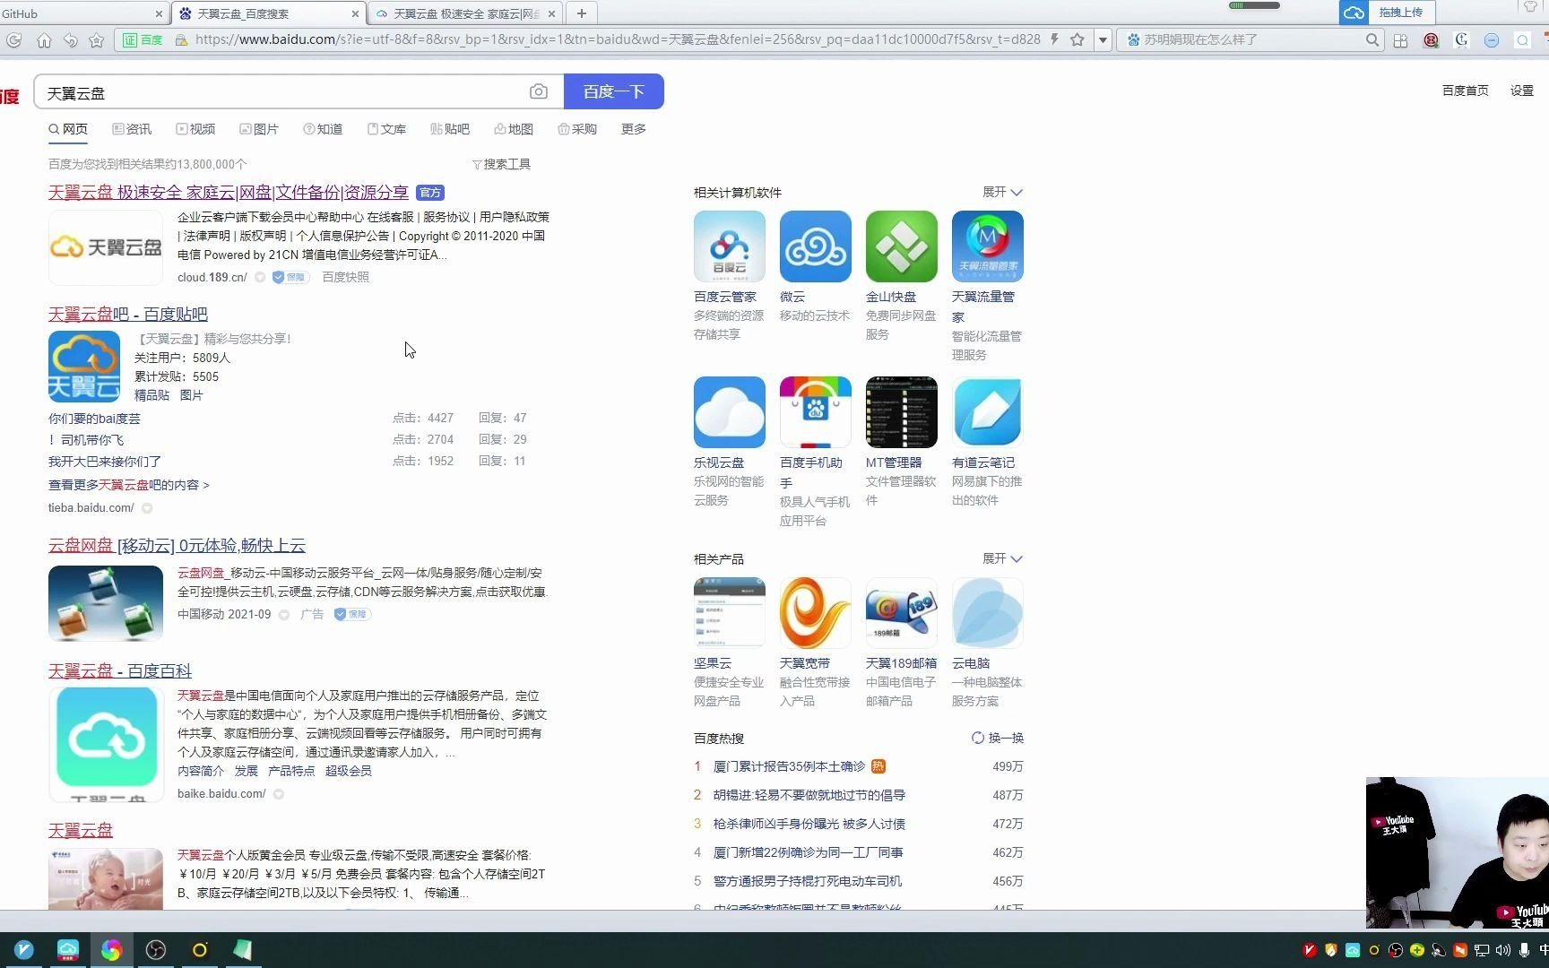Image resolution: width=1549 pixels, height=968 pixels.
Task: Click favorite star in address bar
Action: point(1077,39)
